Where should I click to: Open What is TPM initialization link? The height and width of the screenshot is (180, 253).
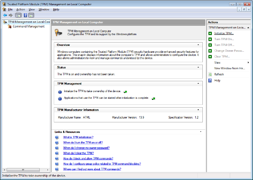pyautogui.click(x=78, y=137)
